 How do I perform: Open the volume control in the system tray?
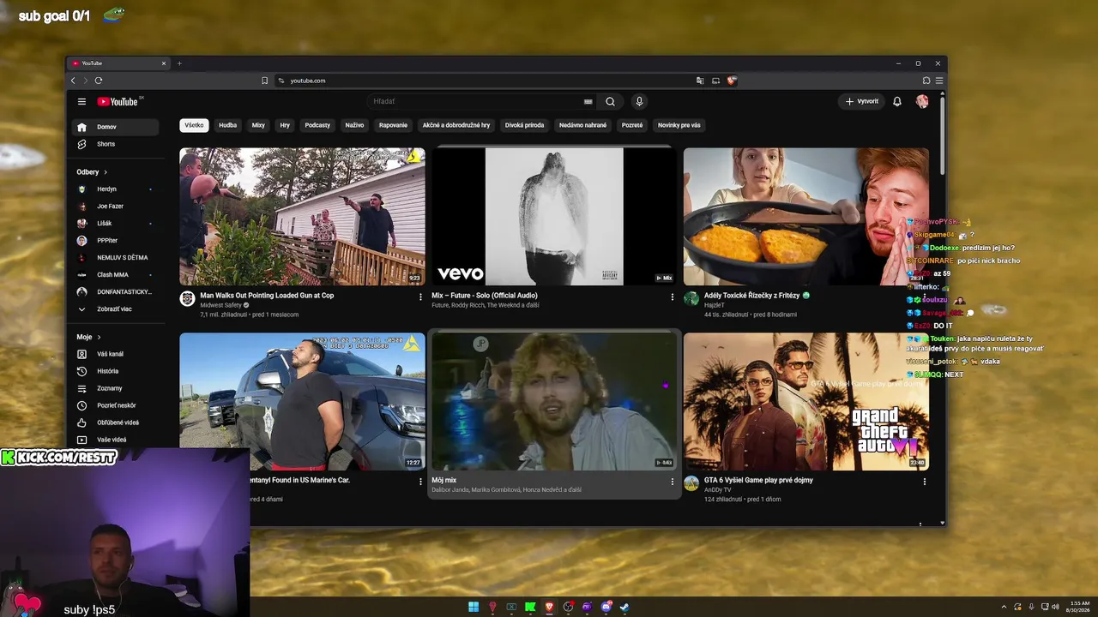tap(1055, 608)
